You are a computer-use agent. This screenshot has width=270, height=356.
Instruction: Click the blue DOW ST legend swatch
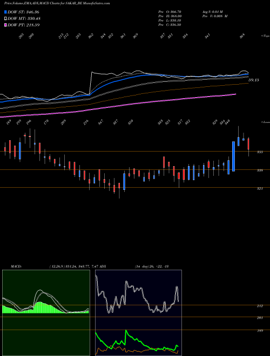[5, 12]
